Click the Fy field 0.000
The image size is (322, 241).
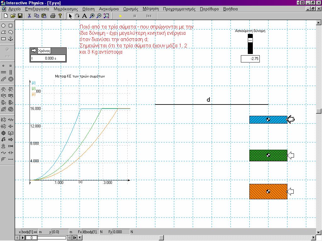click(x=121, y=232)
